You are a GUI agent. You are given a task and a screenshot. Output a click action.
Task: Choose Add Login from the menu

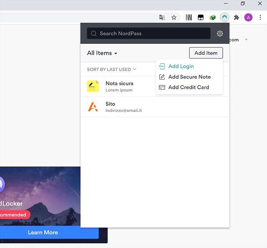(189, 66)
